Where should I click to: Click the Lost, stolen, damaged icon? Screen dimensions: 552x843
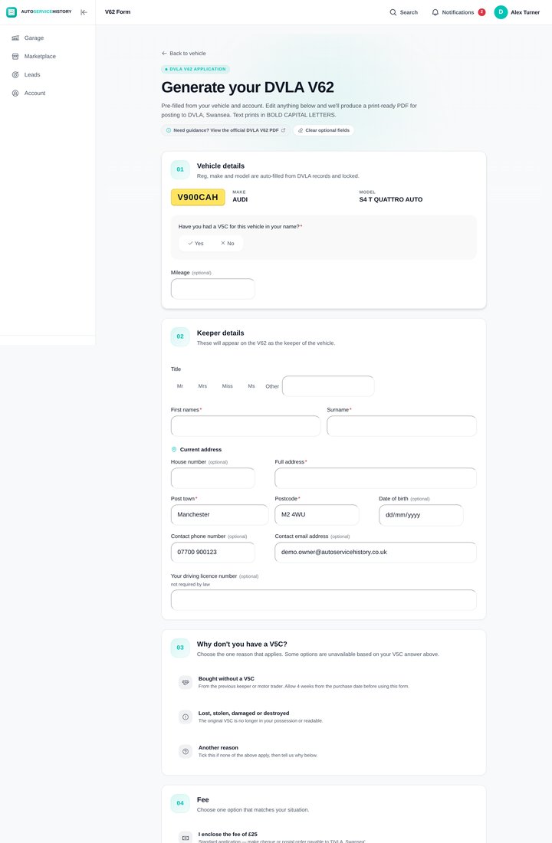coord(186,717)
